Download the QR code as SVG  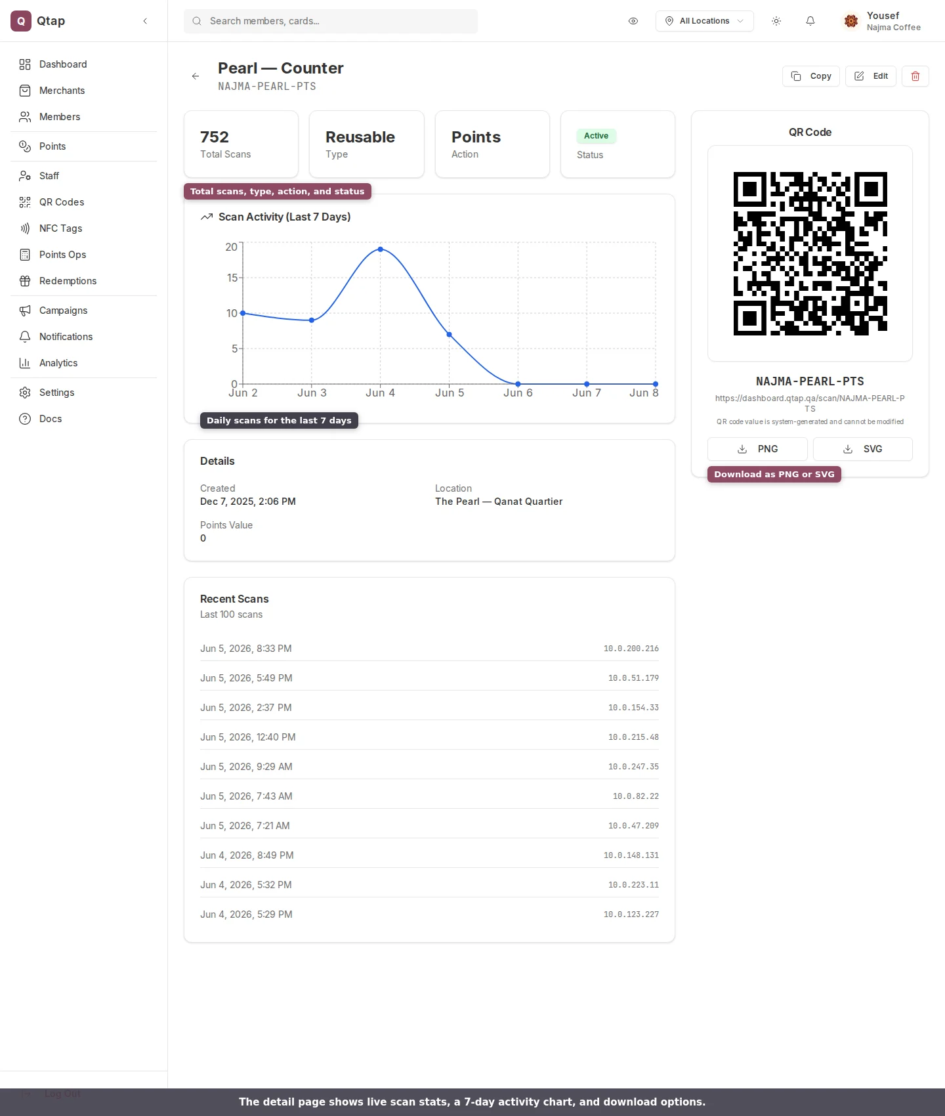(x=863, y=449)
